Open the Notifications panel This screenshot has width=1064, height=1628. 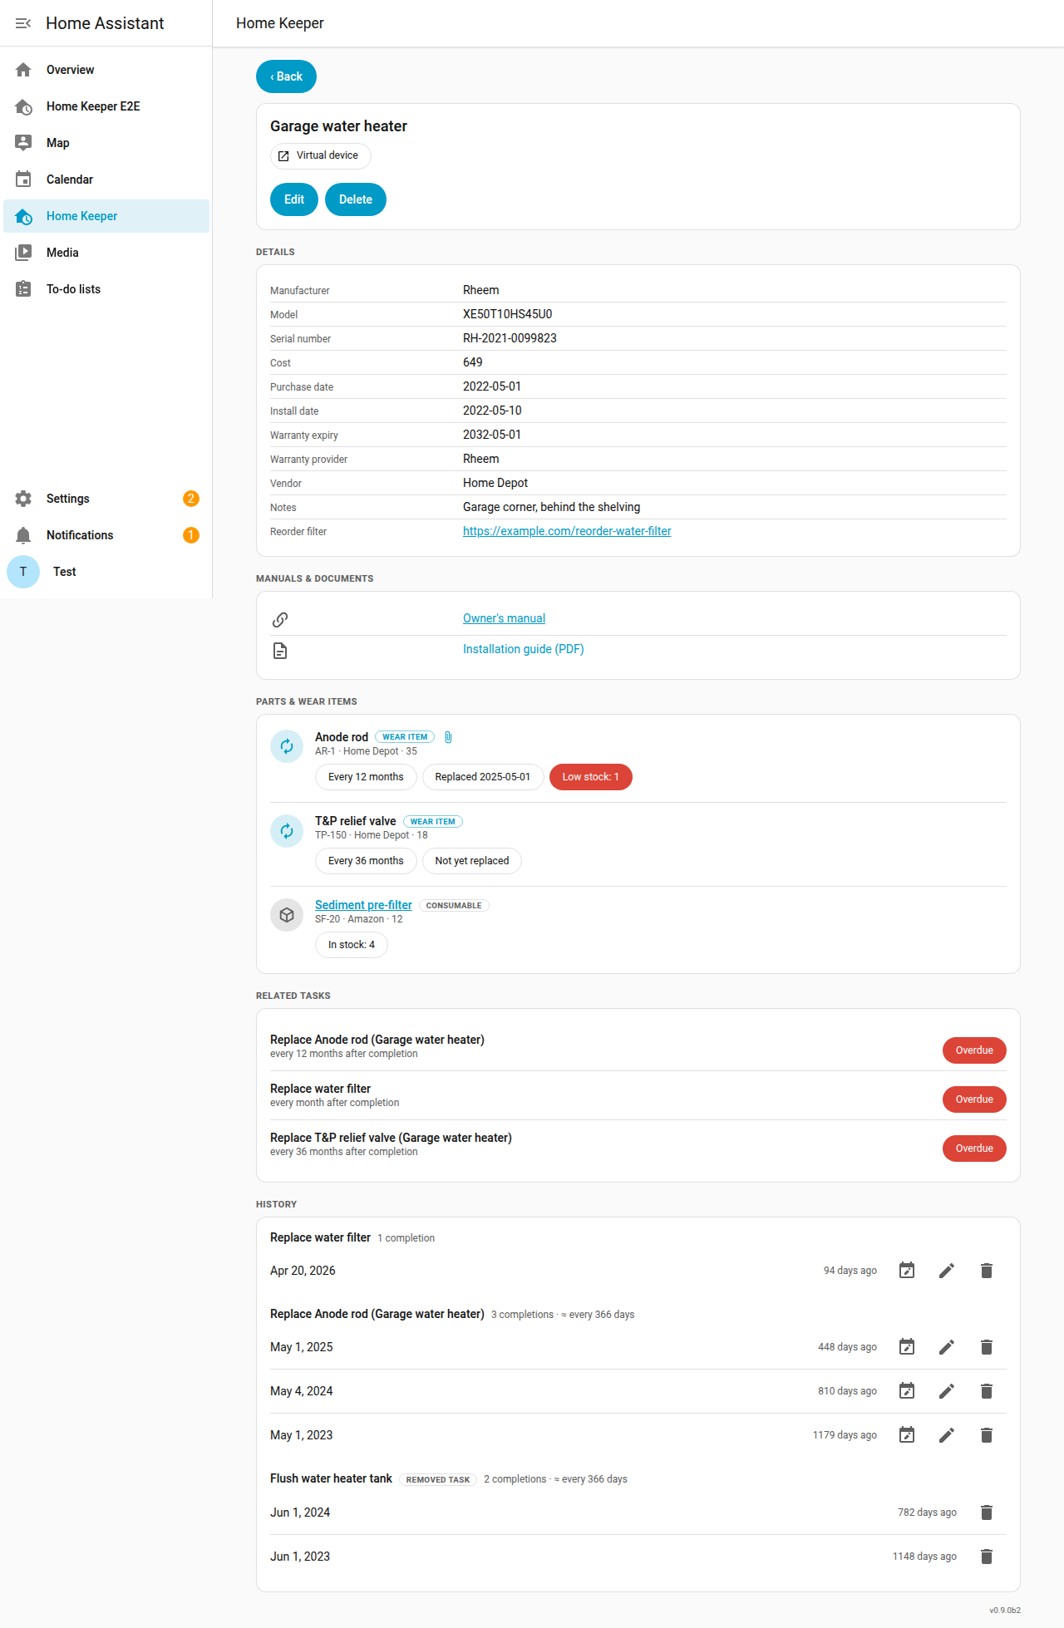point(106,535)
